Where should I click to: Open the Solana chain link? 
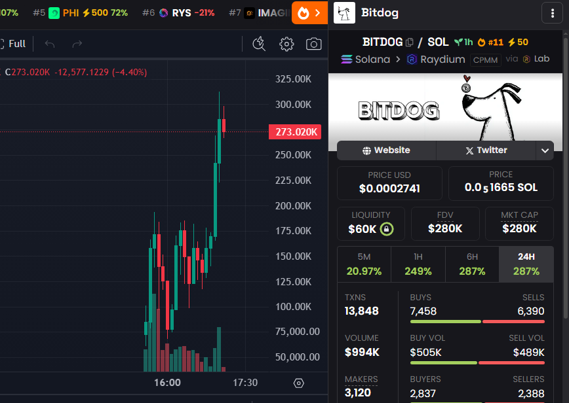(x=365, y=59)
